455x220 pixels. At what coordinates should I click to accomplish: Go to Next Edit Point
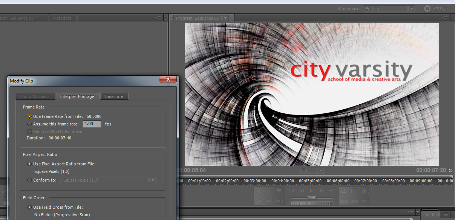click(x=332, y=191)
